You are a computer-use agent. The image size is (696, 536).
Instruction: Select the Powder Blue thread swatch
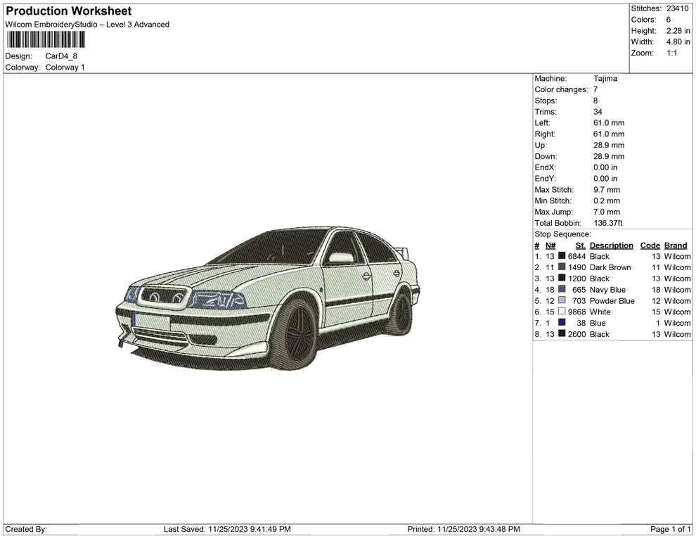pyautogui.click(x=562, y=300)
